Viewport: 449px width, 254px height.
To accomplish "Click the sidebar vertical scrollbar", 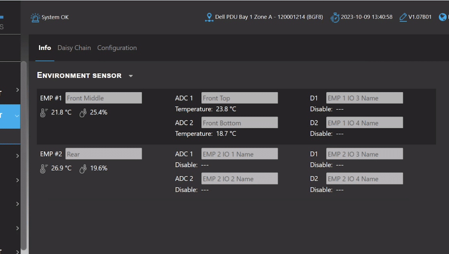I will [24, 156].
